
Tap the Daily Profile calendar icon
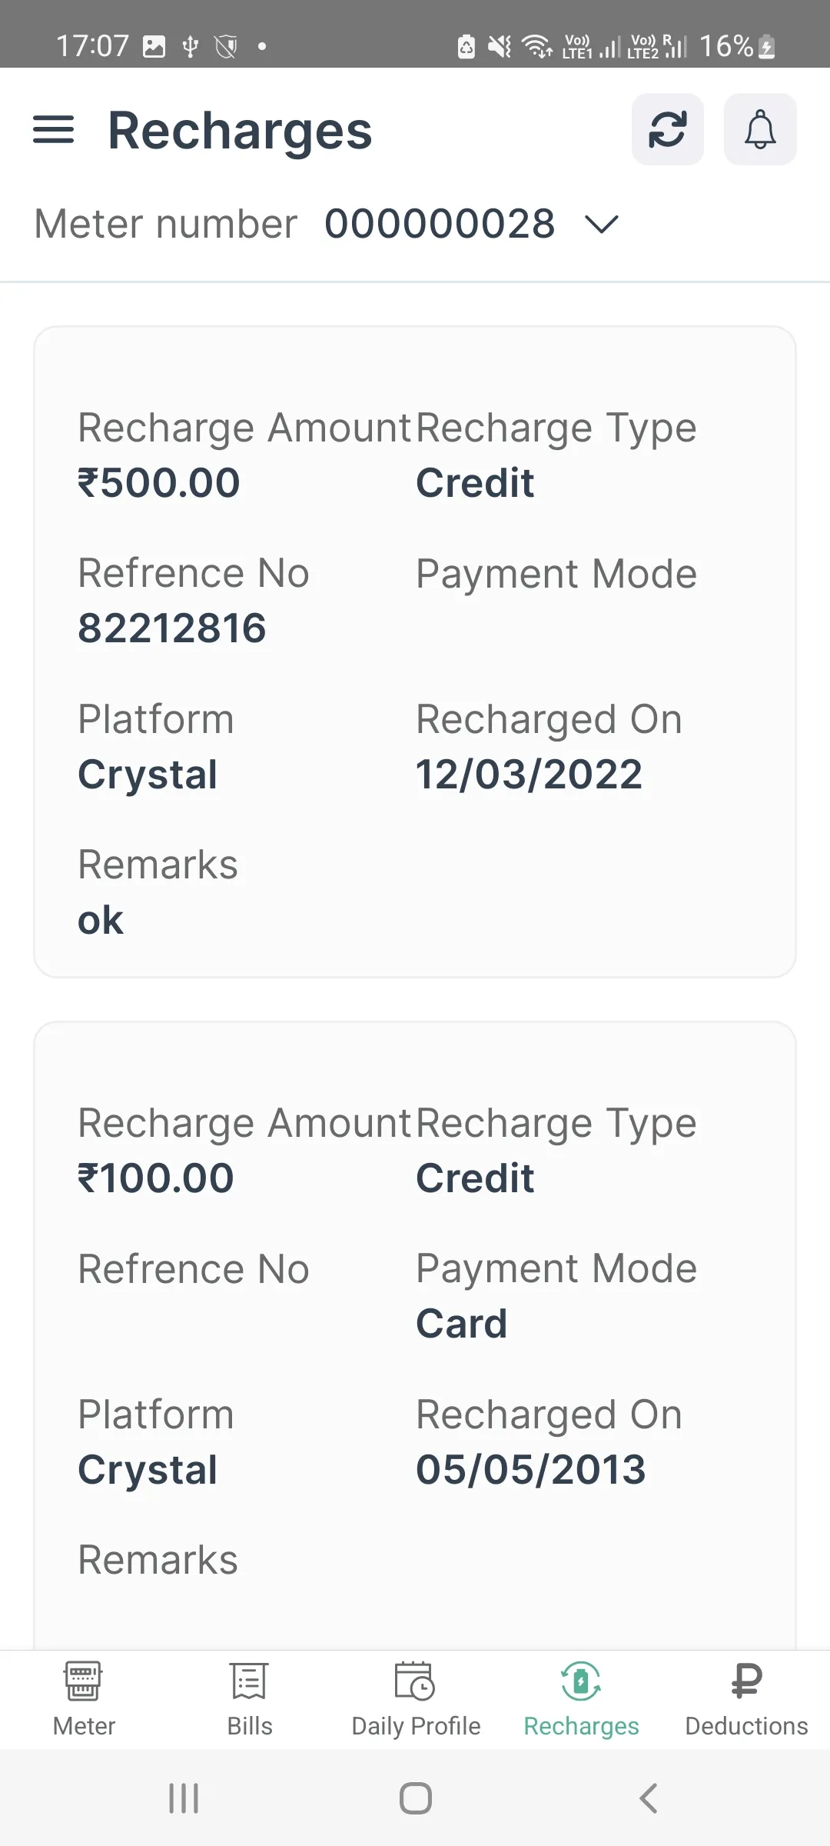click(x=415, y=1681)
